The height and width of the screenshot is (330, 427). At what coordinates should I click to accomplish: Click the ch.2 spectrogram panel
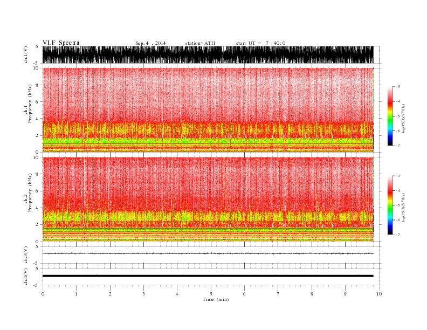[208, 200]
